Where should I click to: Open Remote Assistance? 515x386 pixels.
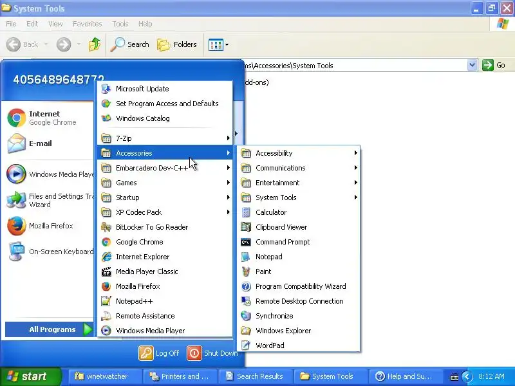point(165,316)
